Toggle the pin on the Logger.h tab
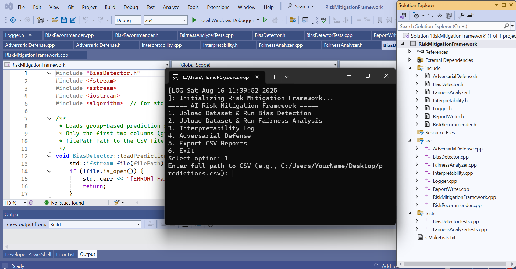This screenshot has width=516, height=269. (30, 35)
